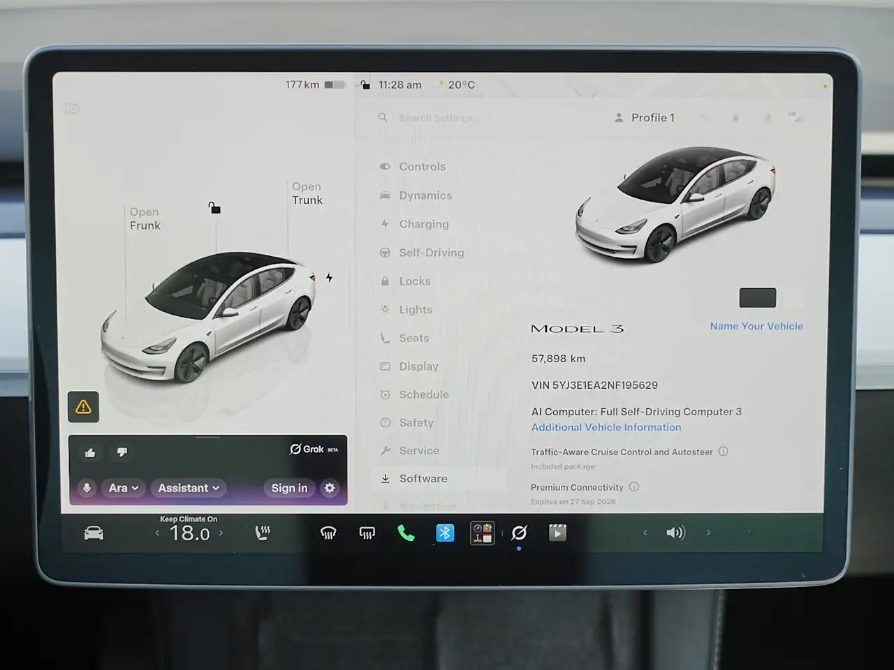Tap the Grok microphone button
Screen dimensions: 894x670
87,488
